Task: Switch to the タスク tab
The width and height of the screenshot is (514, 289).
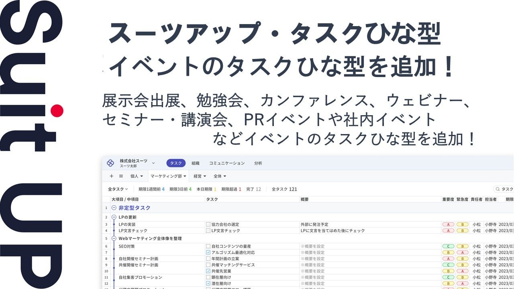Action: [x=176, y=163]
